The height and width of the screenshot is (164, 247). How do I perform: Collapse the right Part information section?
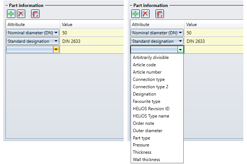pyautogui.click(x=131, y=5)
